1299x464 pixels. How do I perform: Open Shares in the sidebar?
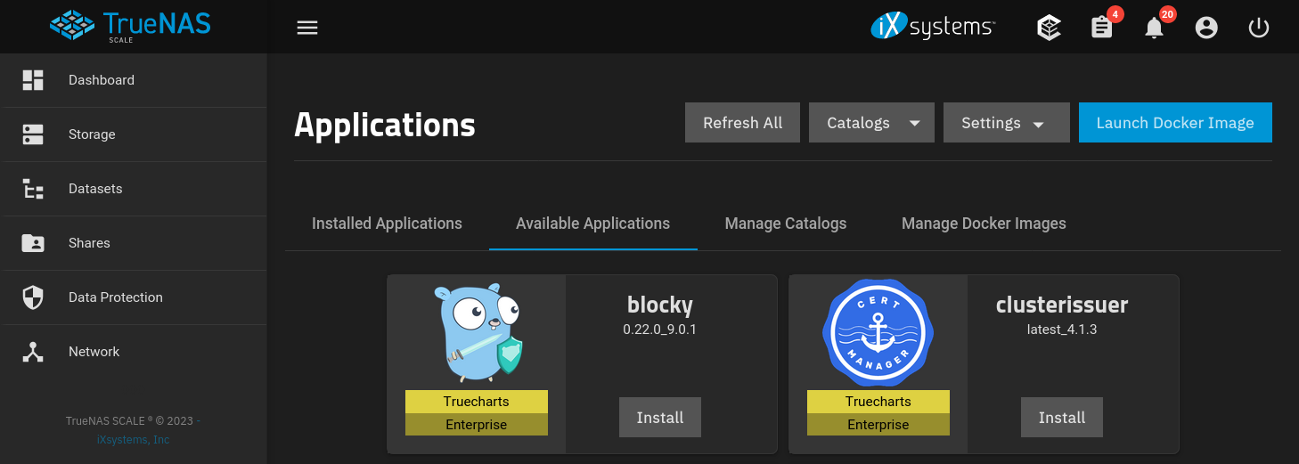[134, 243]
